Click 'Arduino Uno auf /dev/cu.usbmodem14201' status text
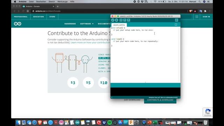224x126 pixels. point(163,97)
